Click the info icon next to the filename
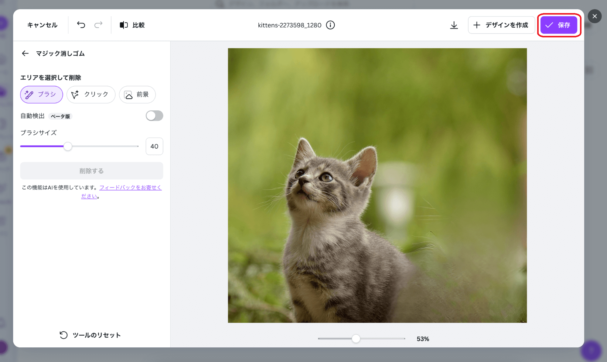607x362 pixels. pyautogui.click(x=330, y=25)
